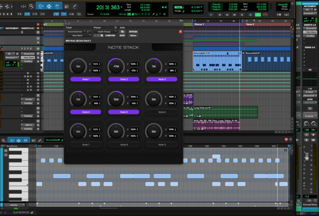Toggle the Online sync button in transport
This screenshot has height=216, width=319.
pos(211,14)
